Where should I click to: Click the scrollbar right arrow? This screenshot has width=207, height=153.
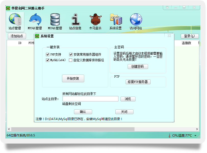[x=197, y=129]
